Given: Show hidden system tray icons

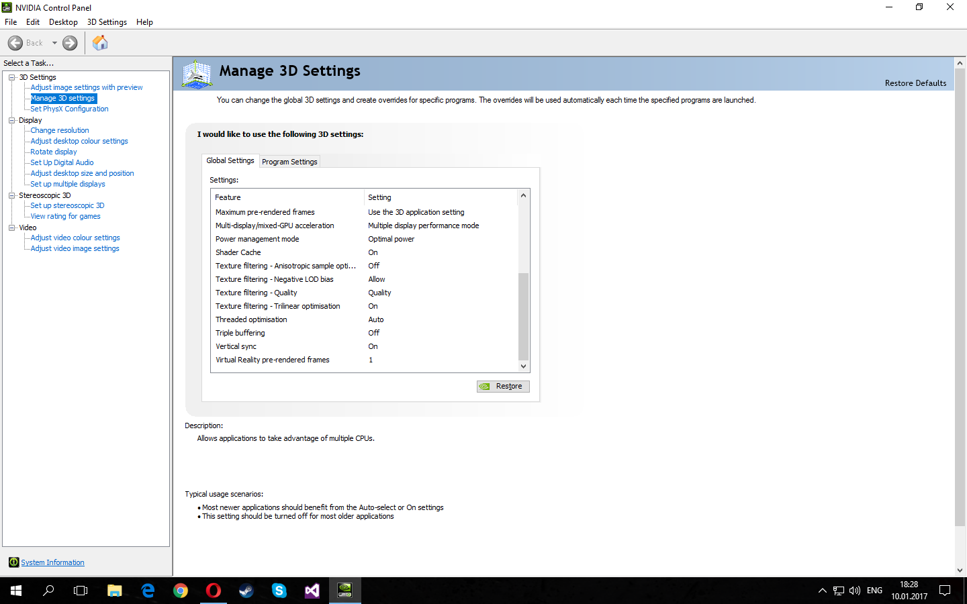Looking at the screenshot, I should click(x=822, y=591).
